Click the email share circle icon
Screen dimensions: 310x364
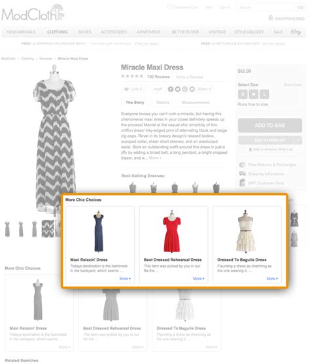pos(192,89)
